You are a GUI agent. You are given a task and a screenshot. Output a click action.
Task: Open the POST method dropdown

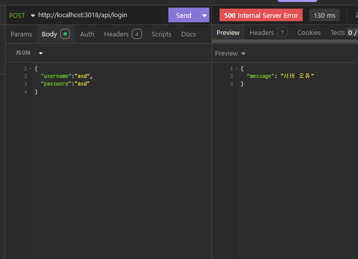point(22,16)
